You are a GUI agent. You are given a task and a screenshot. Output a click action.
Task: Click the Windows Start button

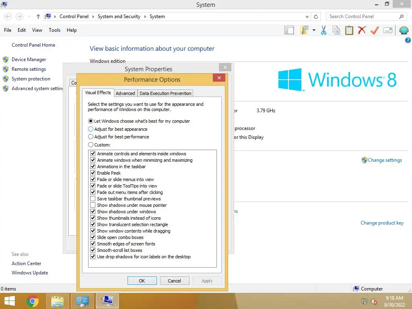pos(10,301)
